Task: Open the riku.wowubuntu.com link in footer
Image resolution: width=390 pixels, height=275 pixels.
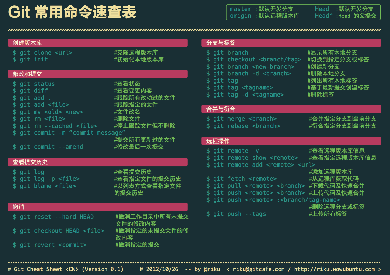Action: (x=335, y=269)
